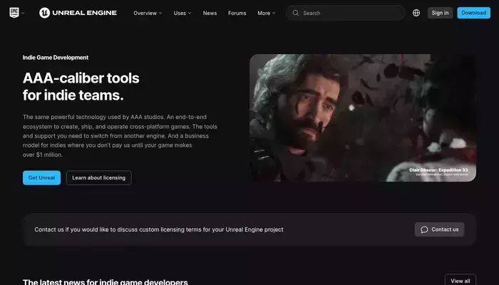Click the Get Unreal button
Viewport: 499px width, 285px height.
click(x=41, y=177)
